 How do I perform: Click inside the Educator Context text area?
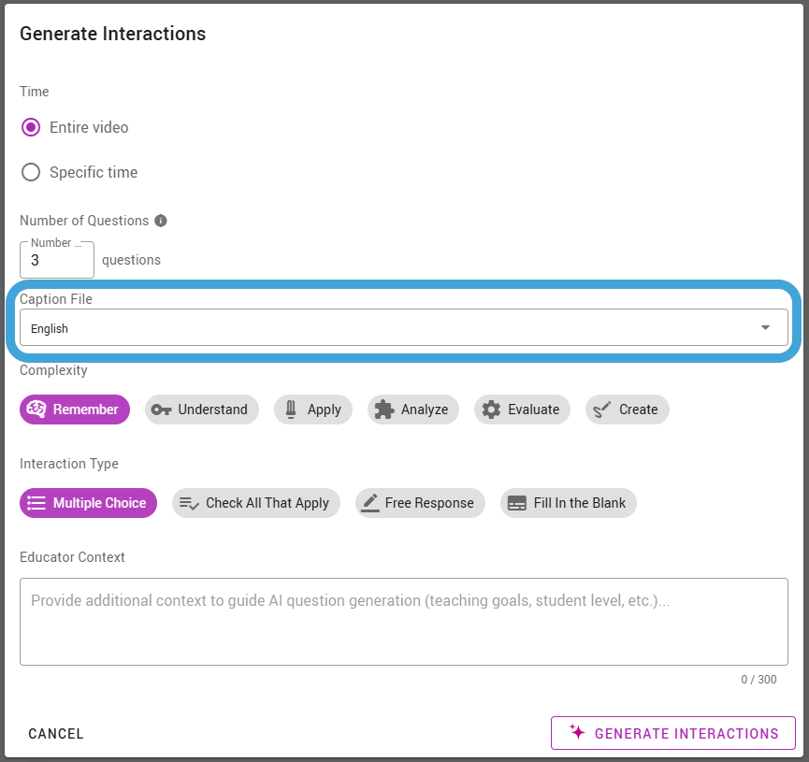(x=403, y=622)
